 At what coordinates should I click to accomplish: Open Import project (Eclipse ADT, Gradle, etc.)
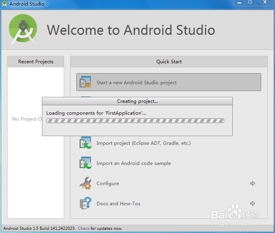click(x=144, y=143)
